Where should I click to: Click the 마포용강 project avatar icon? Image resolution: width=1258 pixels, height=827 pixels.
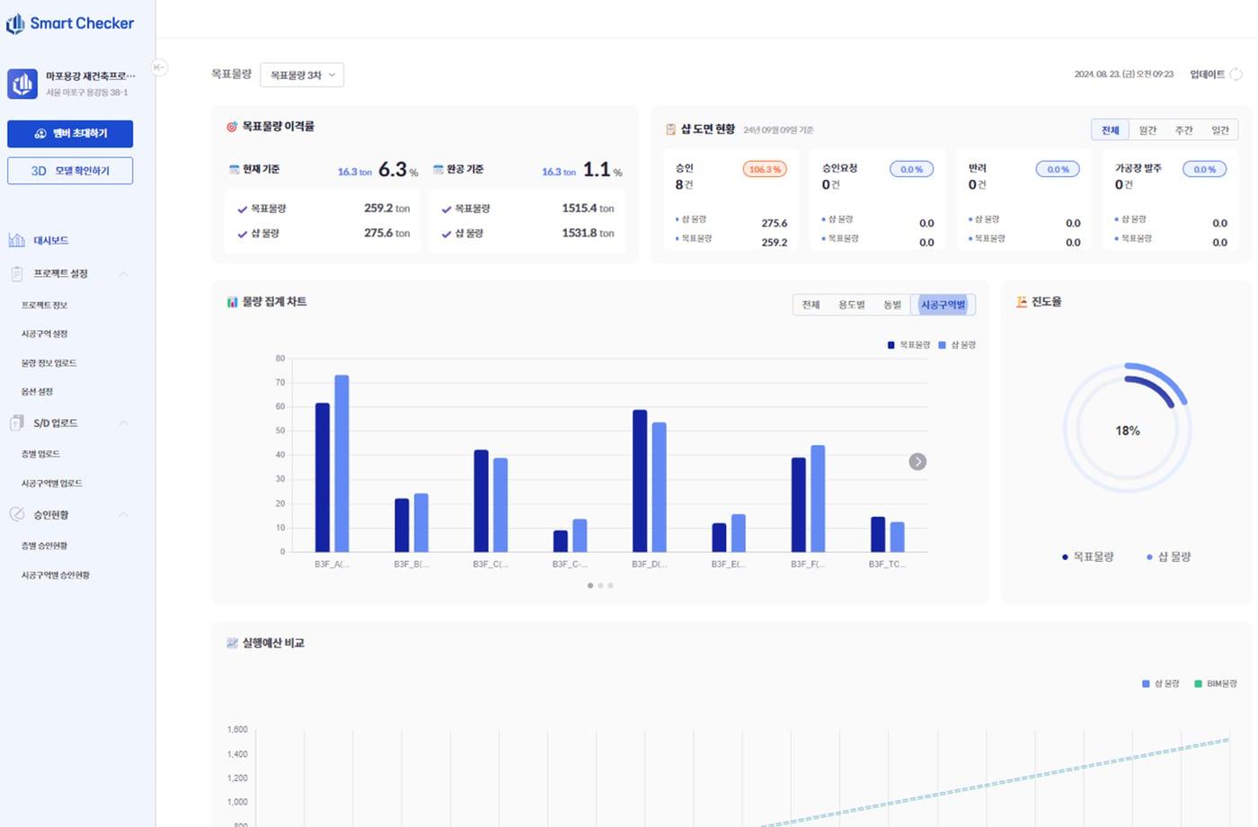point(22,84)
